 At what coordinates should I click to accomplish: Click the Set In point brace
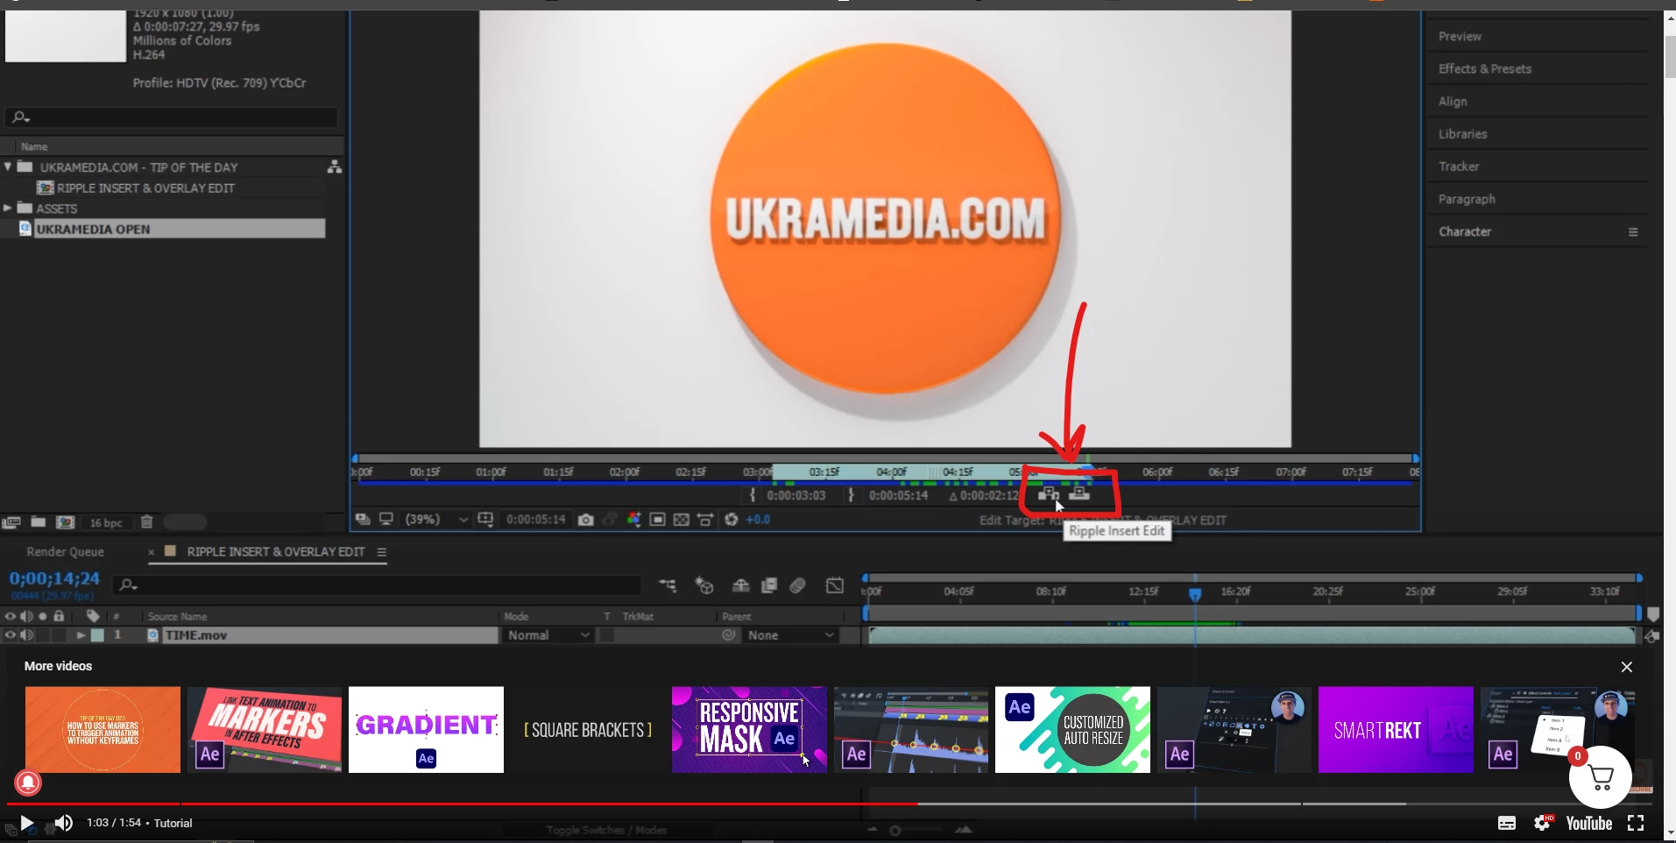[x=753, y=495]
